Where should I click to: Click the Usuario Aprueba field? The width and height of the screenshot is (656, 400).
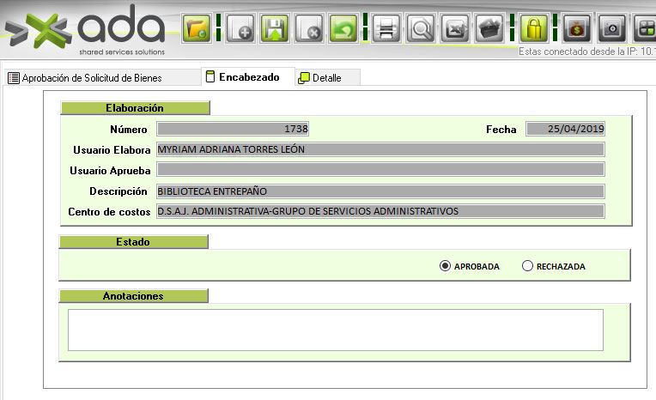(x=380, y=170)
